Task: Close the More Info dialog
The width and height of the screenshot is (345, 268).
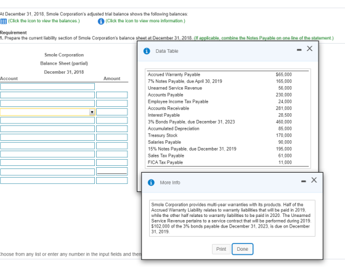Action: [314, 180]
